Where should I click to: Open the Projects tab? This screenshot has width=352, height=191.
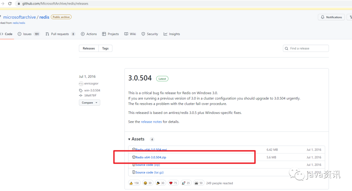[110, 34]
